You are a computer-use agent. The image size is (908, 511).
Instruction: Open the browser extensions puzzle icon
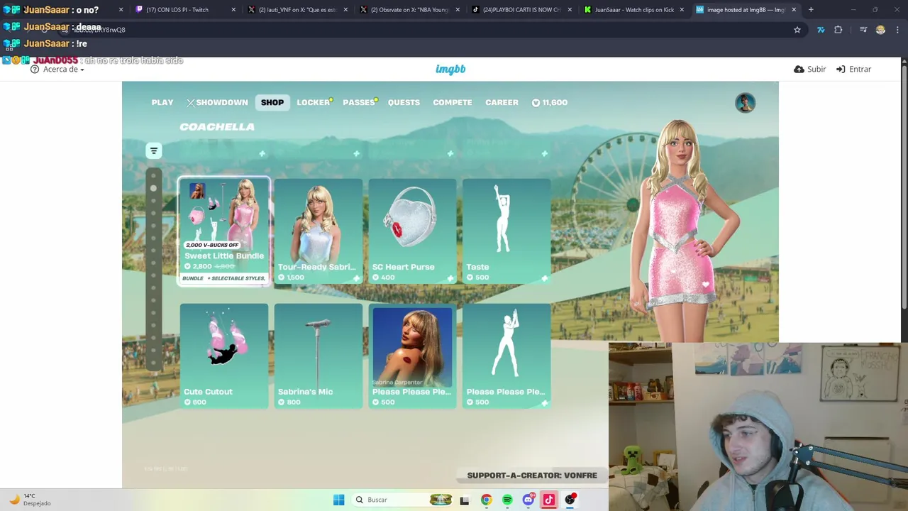click(x=838, y=30)
